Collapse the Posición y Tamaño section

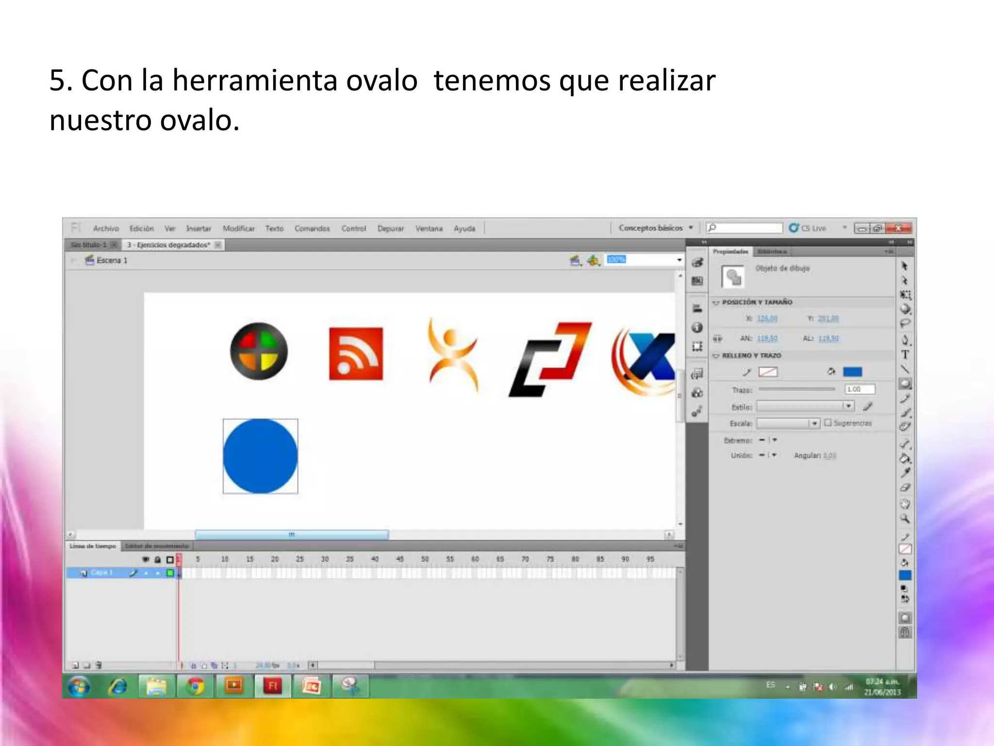point(715,303)
